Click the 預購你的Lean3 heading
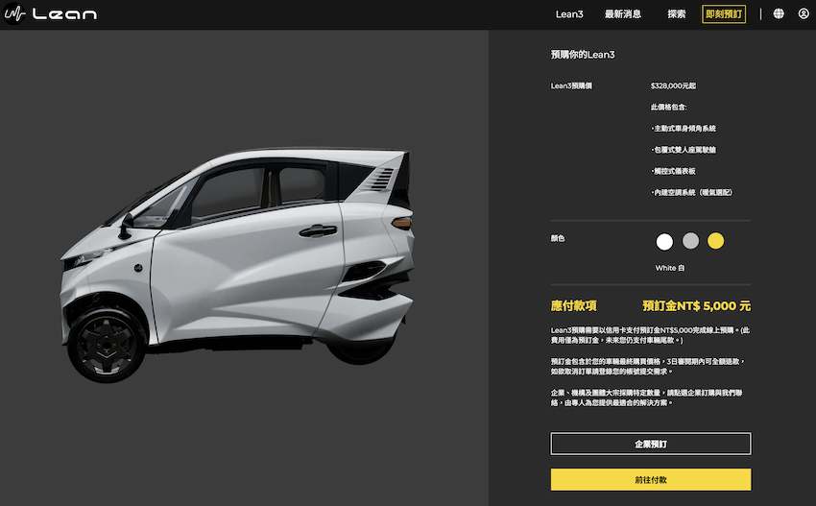 (x=583, y=55)
